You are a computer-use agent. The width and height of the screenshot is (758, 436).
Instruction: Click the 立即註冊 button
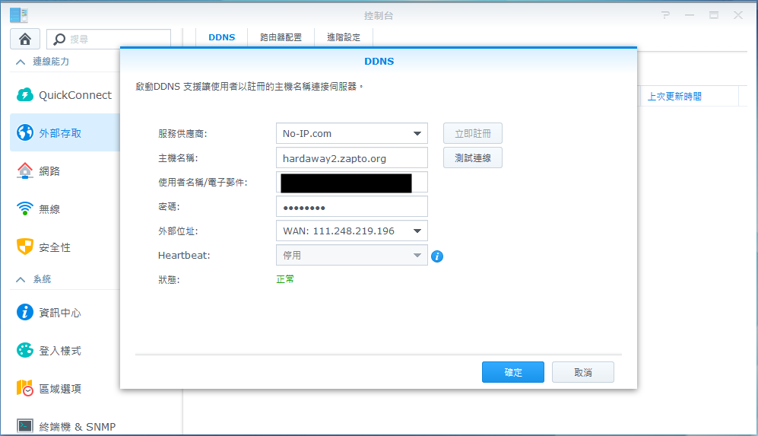pyautogui.click(x=473, y=134)
